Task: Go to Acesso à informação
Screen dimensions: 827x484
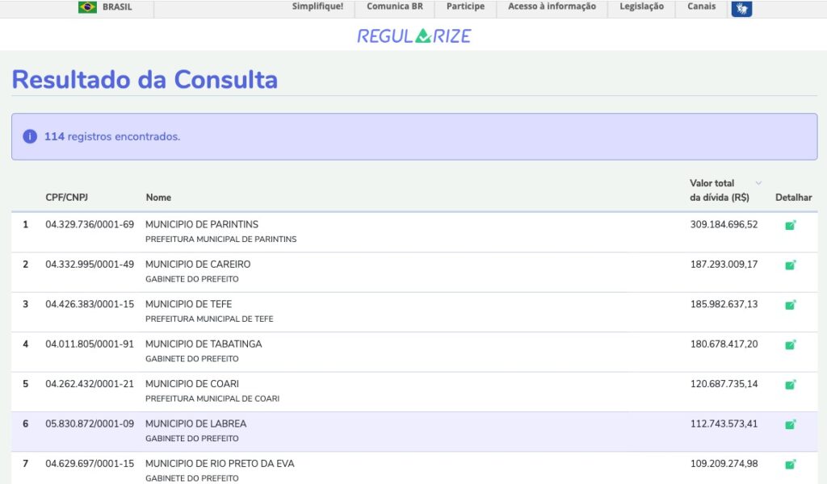Action: [552, 6]
